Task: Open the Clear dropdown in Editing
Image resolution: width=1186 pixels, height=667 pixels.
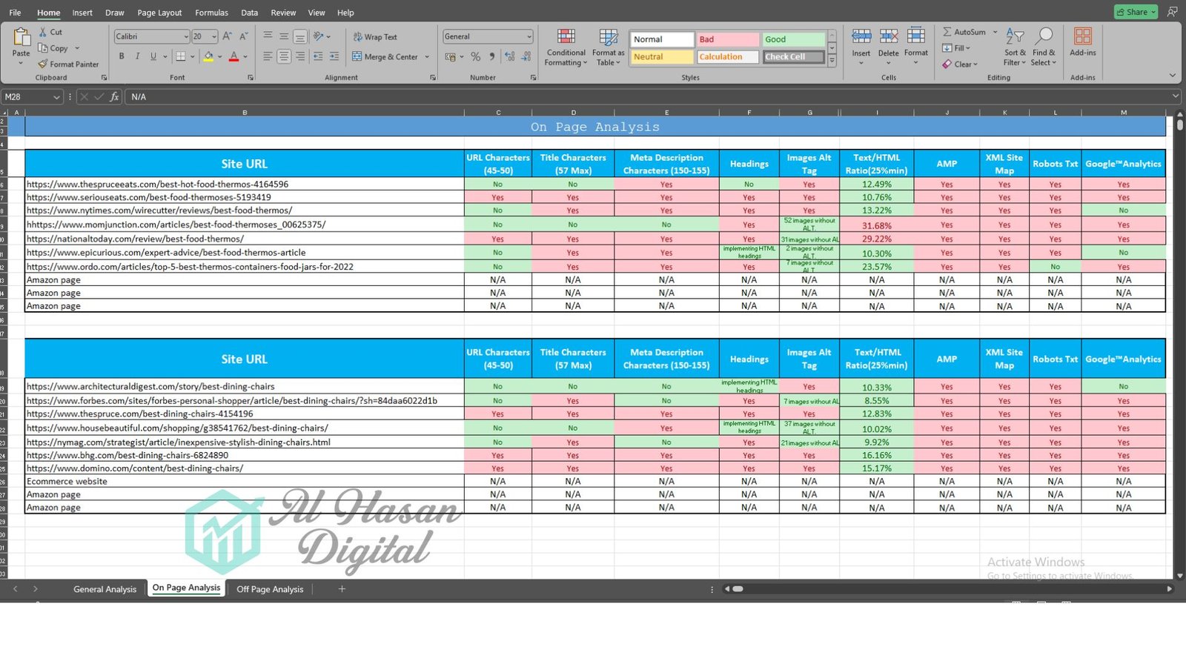Action: 960,64
